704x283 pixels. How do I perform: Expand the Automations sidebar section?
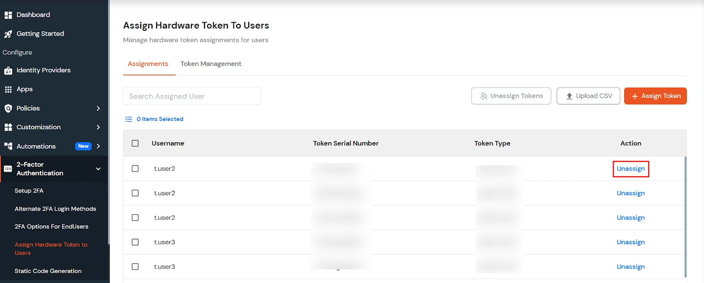98,146
